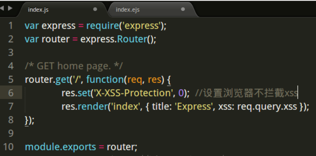Click the Chinese comment on line 6
Screen dimensions: 316x156
(247, 93)
